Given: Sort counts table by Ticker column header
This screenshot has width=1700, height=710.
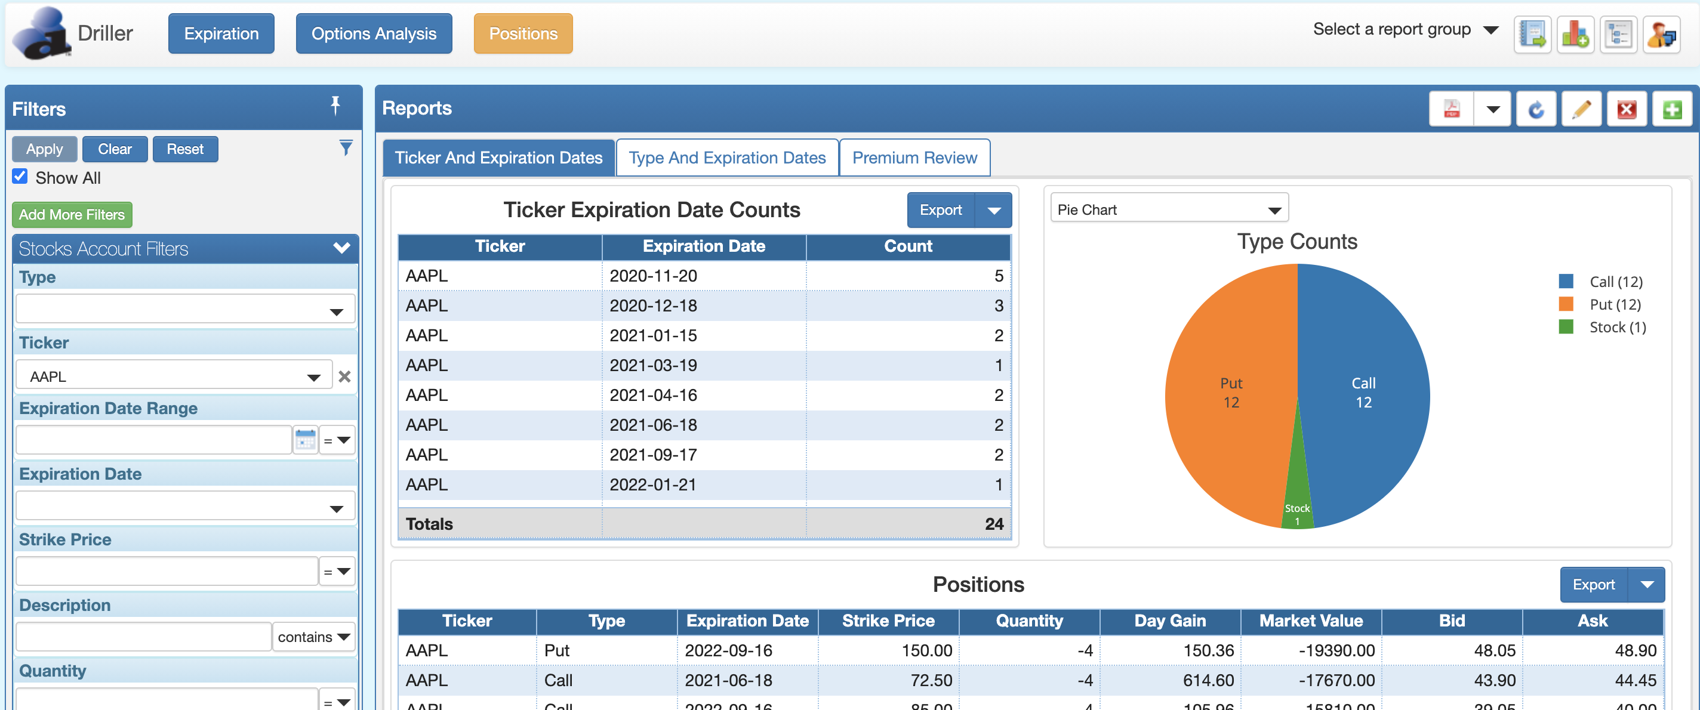Looking at the screenshot, I should click(x=500, y=246).
